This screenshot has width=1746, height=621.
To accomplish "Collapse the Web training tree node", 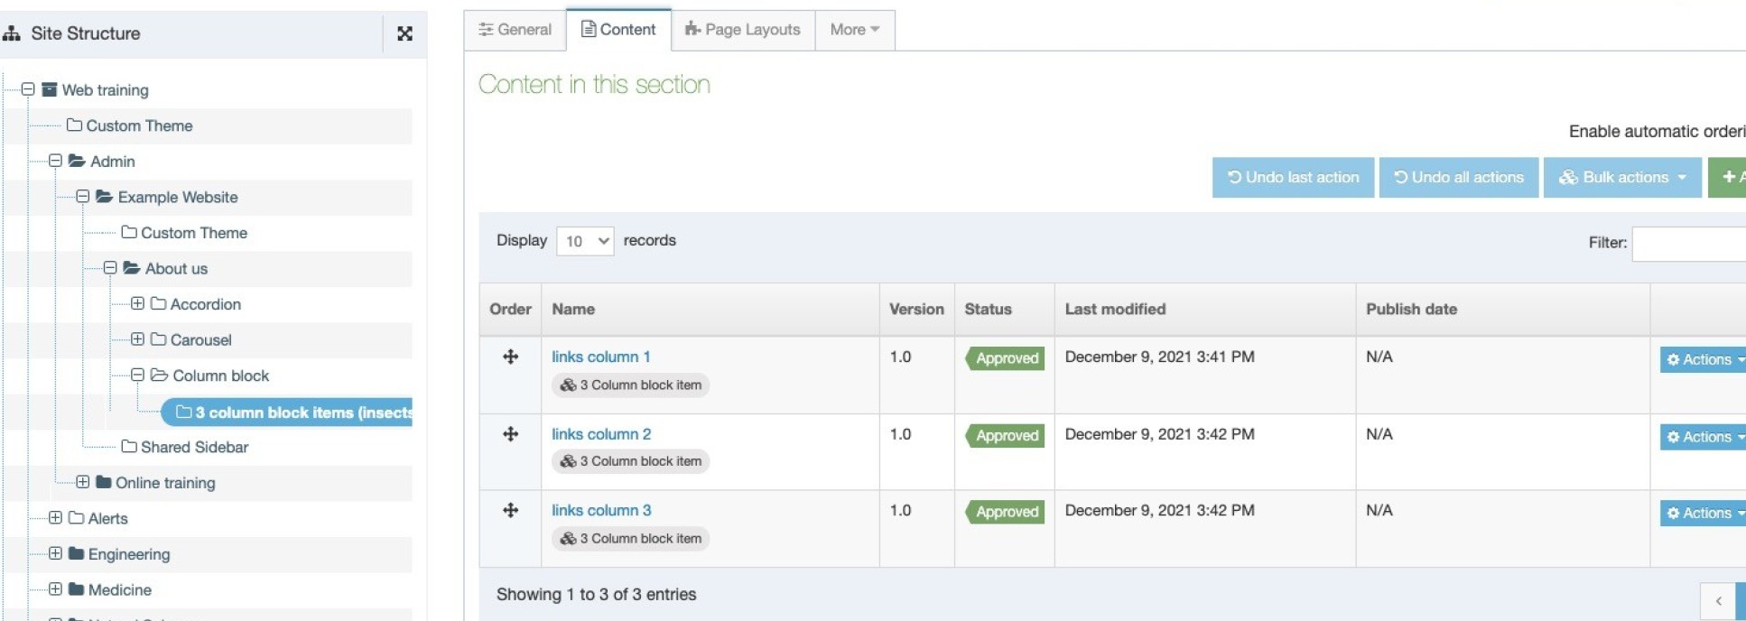I will pyautogui.click(x=28, y=89).
